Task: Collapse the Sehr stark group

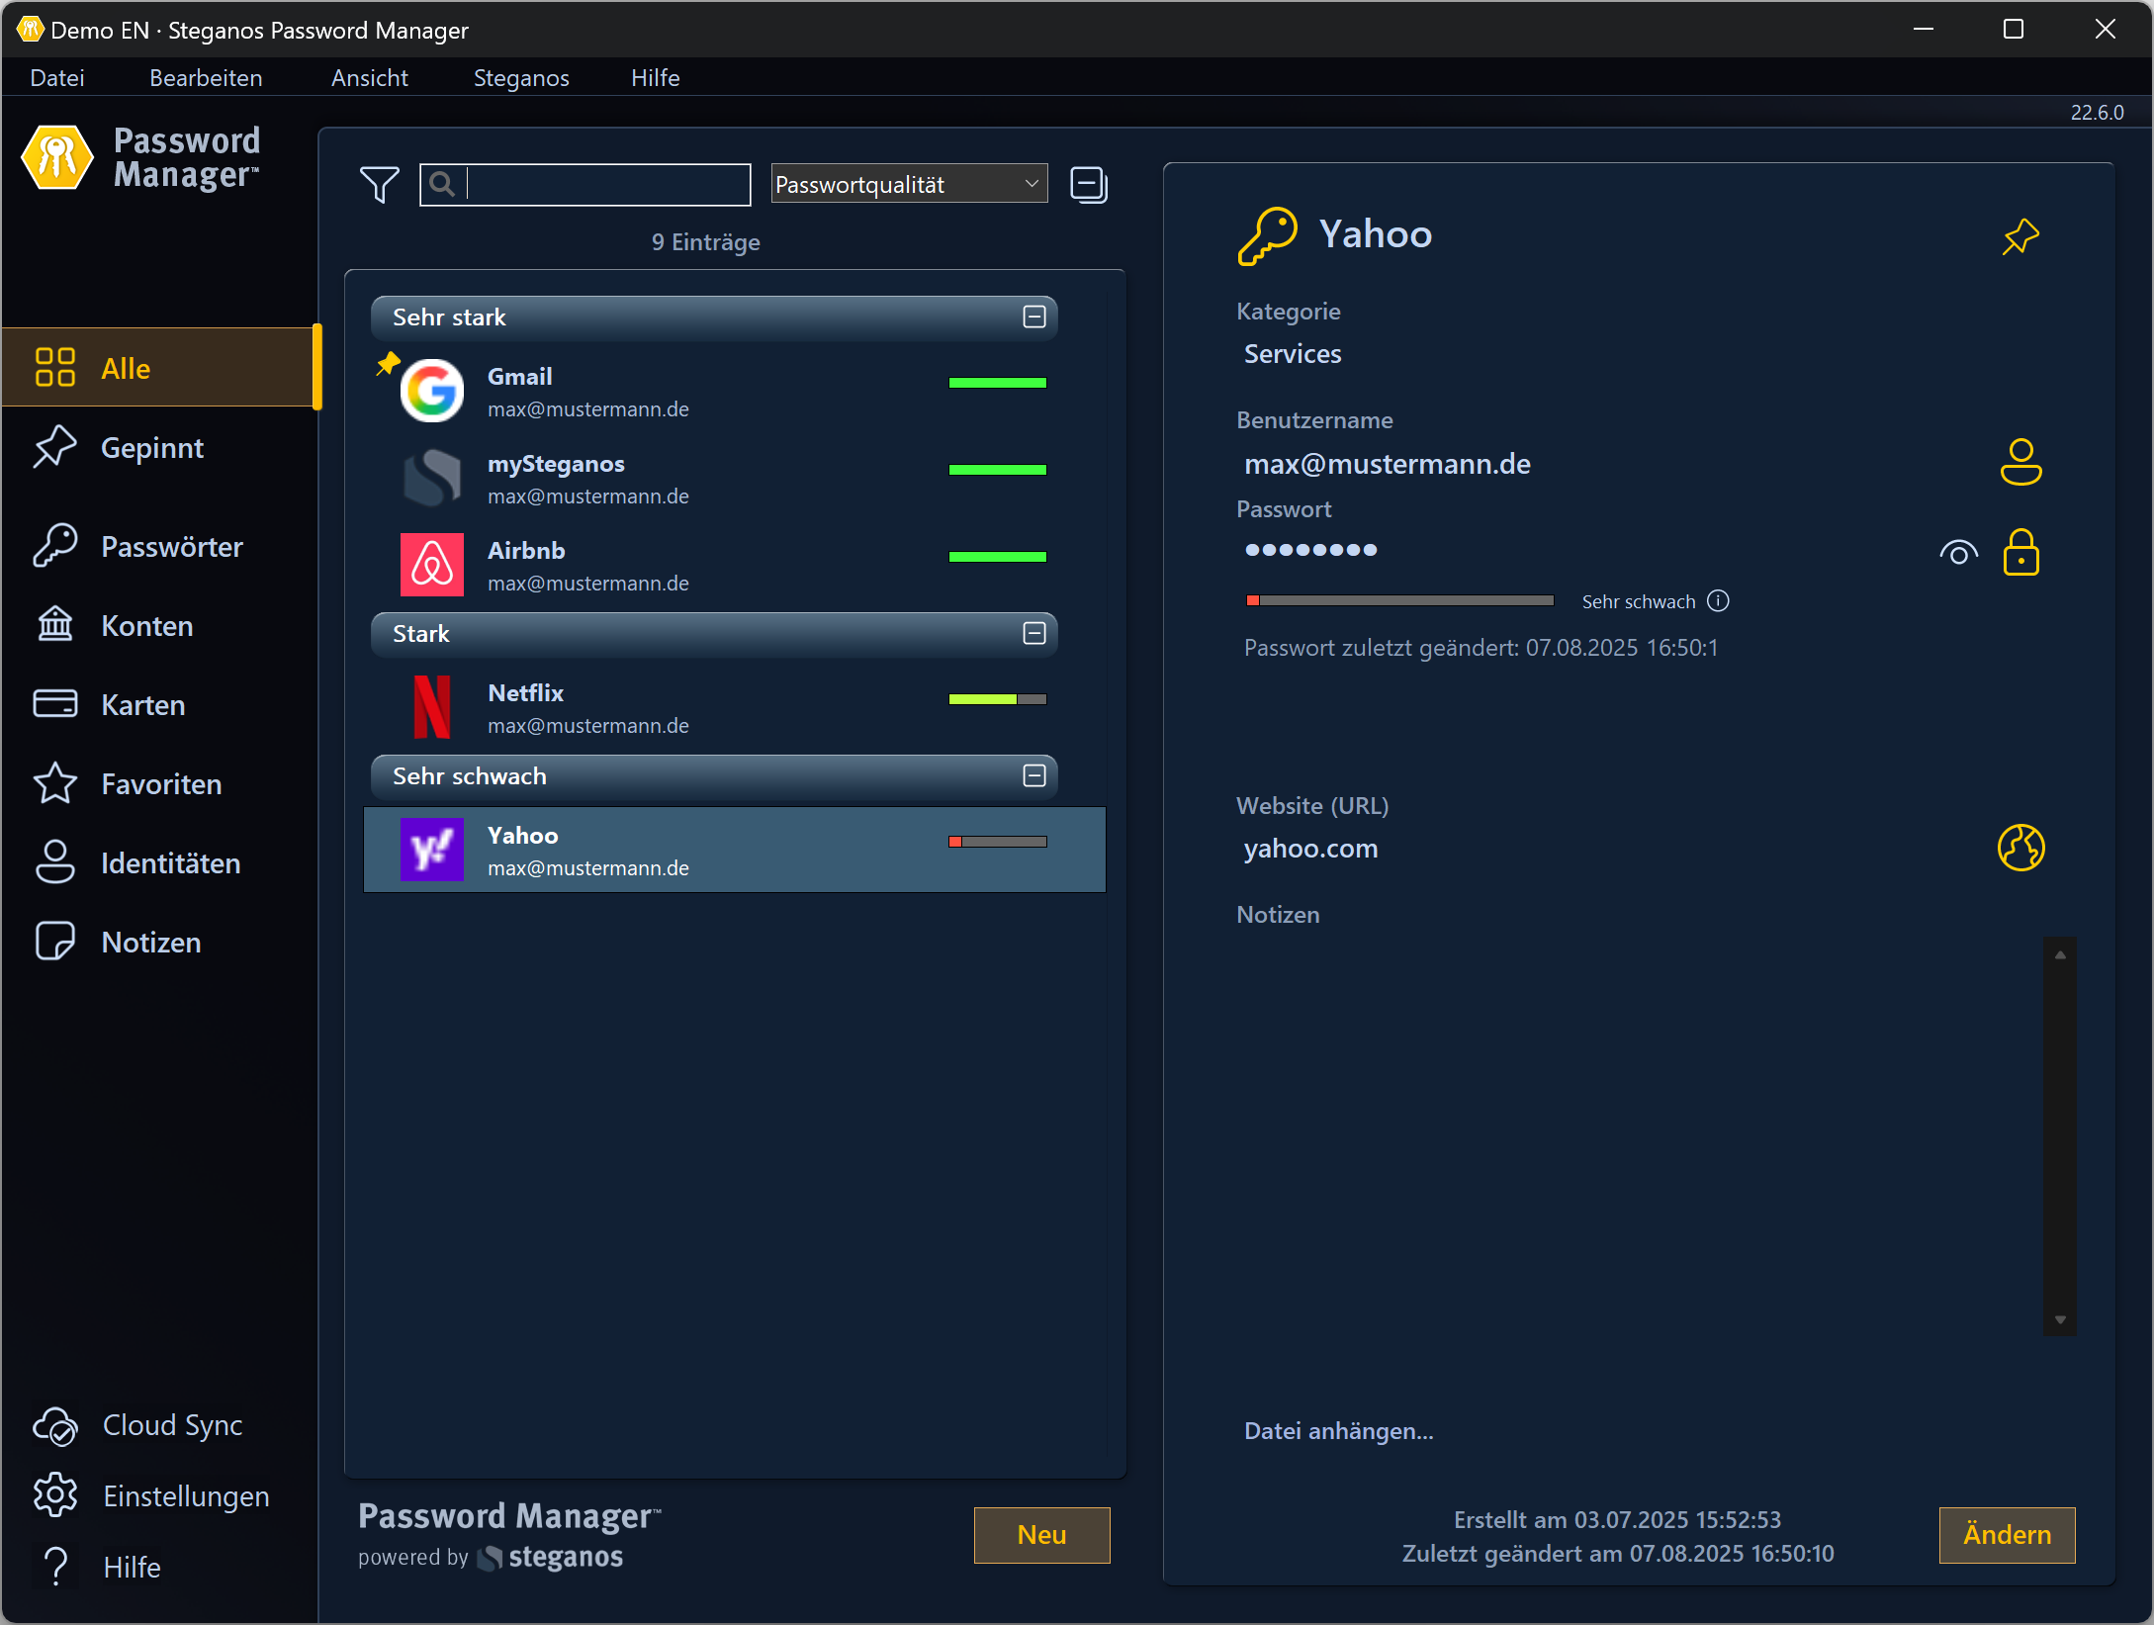Action: pos(1033,316)
